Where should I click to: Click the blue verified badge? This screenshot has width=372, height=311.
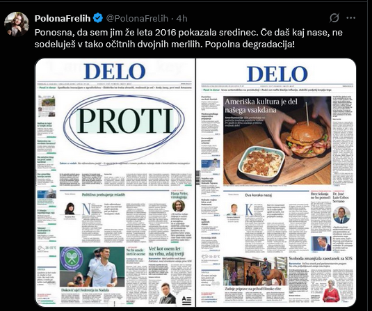[97, 18]
